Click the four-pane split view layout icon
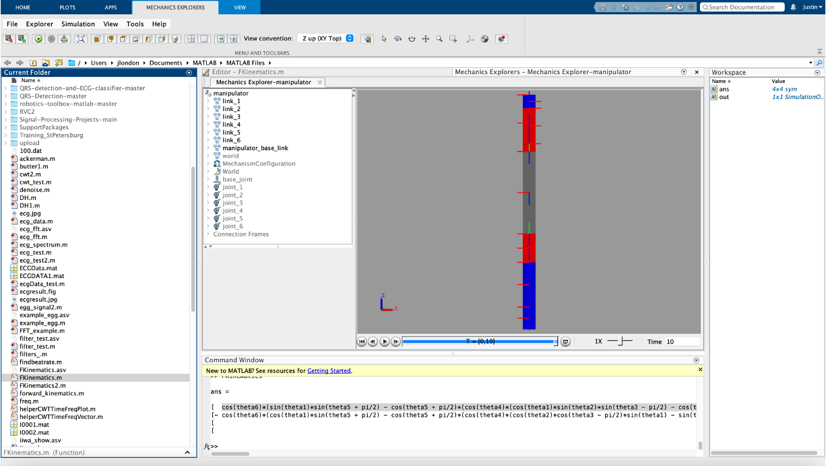Screen dimensions: 826x466 click(x=191, y=39)
